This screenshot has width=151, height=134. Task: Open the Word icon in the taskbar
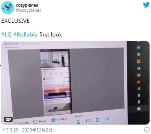click(x=139, y=69)
